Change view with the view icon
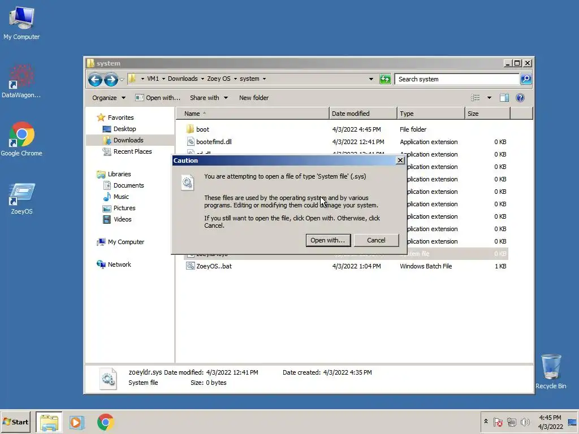 tap(475, 98)
